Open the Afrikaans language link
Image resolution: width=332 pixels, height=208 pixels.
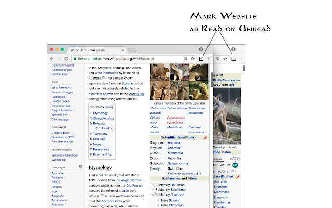(58, 178)
